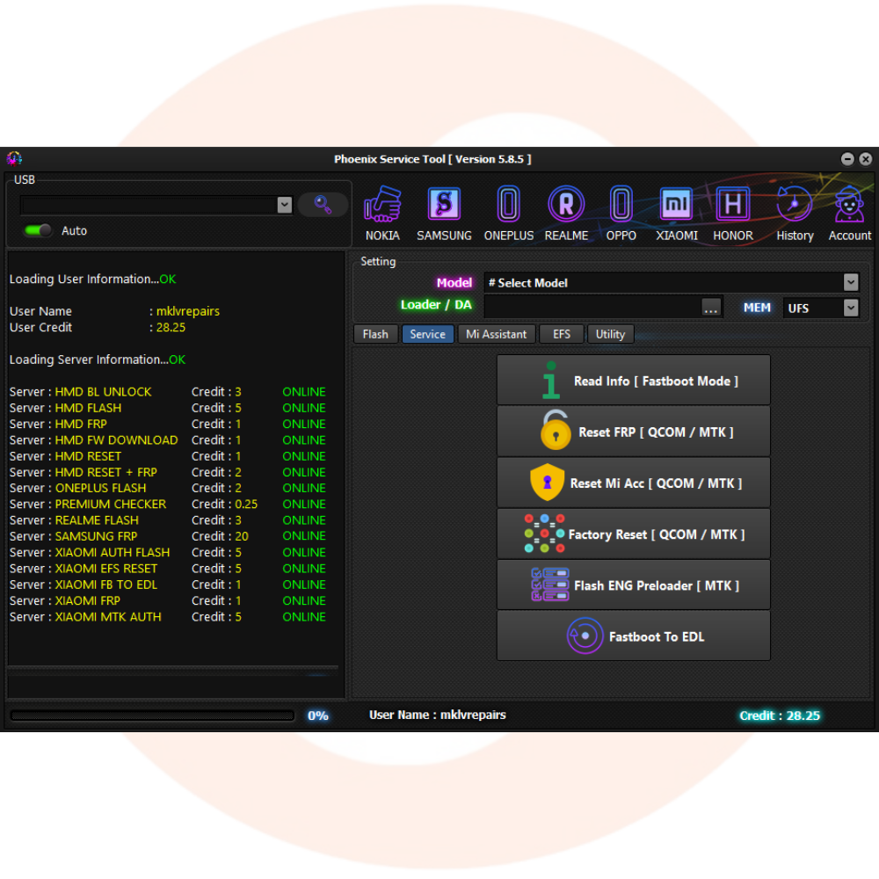Flash ENG Preloader for MTK
Image resolution: width=879 pixels, height=879 pixels.
634,585
